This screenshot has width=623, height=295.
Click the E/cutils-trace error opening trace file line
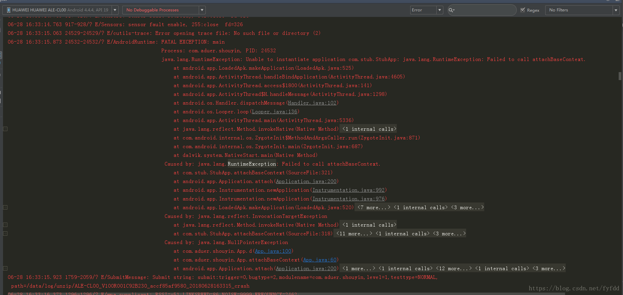[164, 33]
